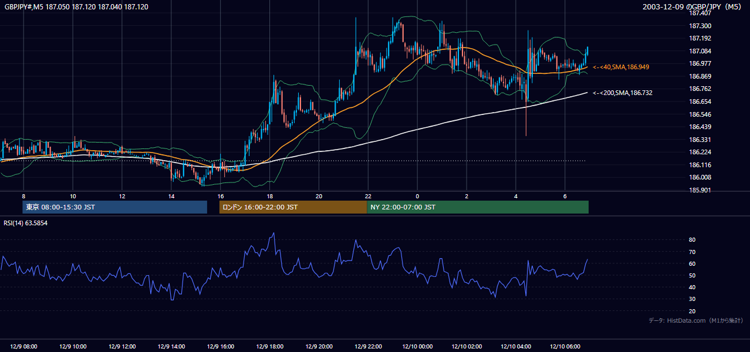
Task: Click hour tick 12 under price chart
Action: [x=122, y=196]
